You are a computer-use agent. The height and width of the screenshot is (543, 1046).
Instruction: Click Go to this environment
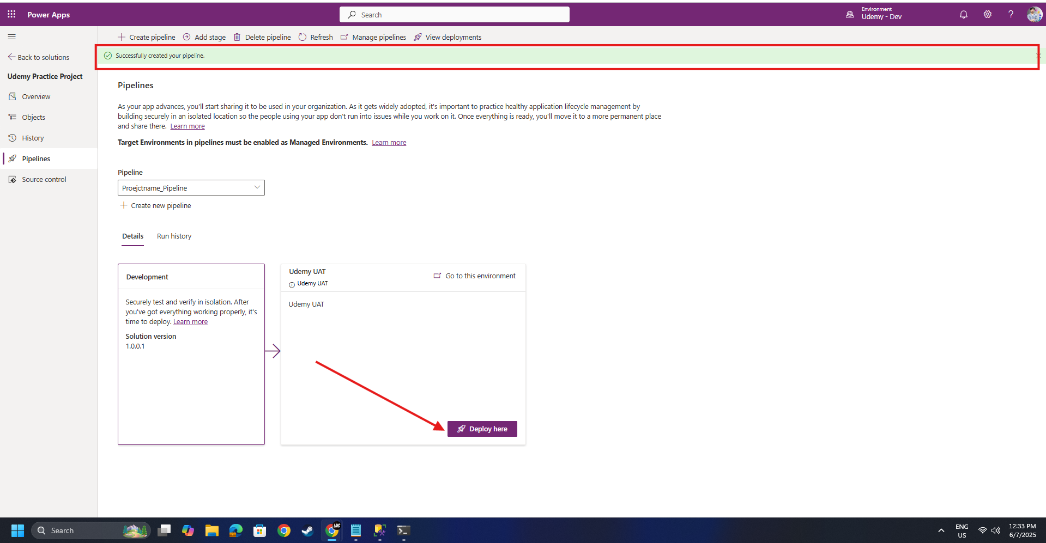tap(474, 276)
